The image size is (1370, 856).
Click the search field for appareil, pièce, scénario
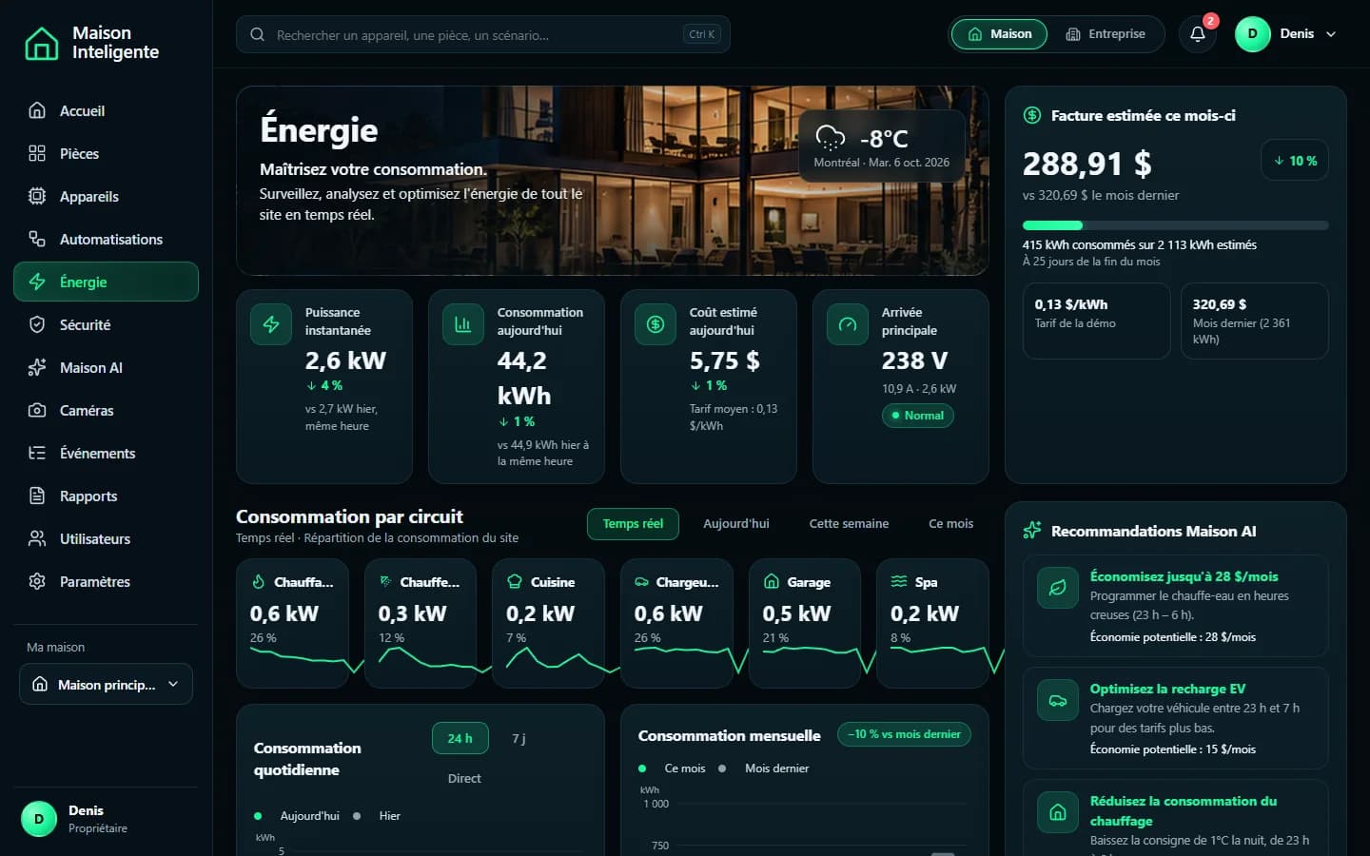click(x=482, y=34)
